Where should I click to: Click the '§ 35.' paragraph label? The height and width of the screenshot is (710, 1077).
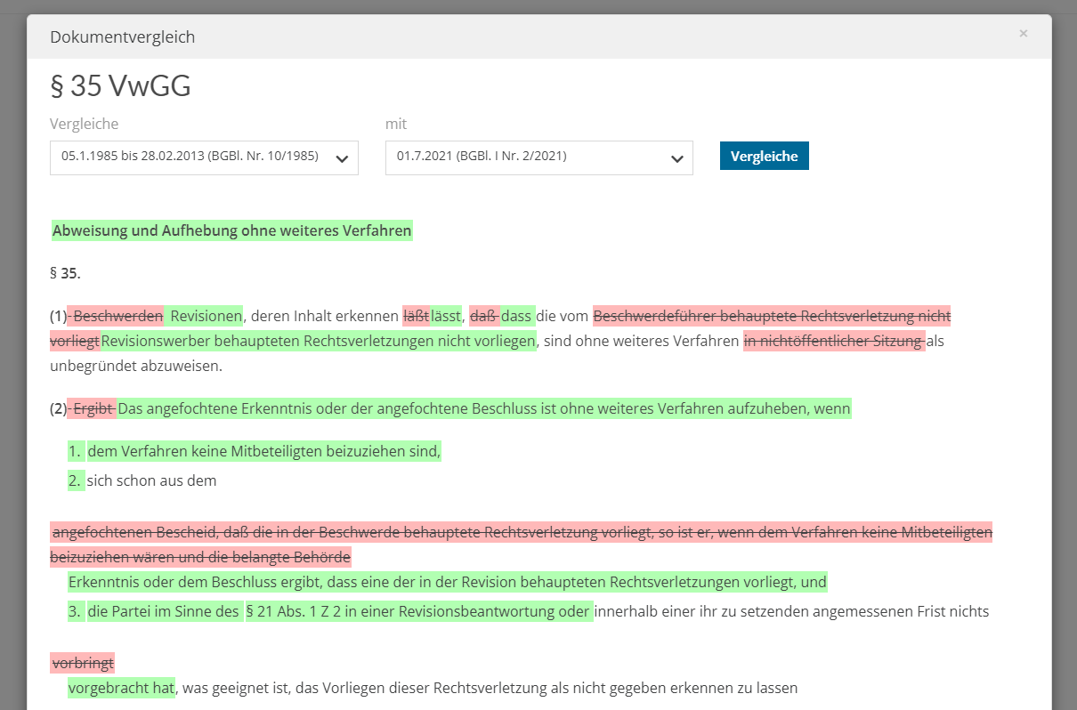65,273
